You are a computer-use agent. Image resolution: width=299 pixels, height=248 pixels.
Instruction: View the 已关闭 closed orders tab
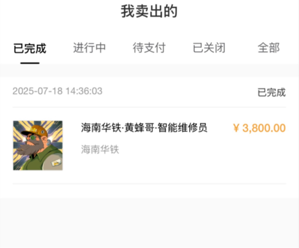coord(209,48)
